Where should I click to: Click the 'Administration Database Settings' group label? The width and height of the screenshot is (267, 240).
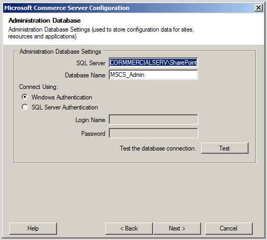(60, 52)
